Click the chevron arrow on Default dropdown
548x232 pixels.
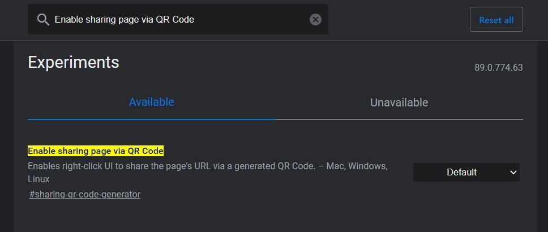[x=513, y=173]
